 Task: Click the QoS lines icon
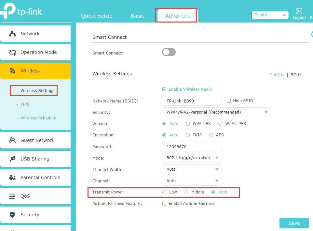[x=12, y=196]
